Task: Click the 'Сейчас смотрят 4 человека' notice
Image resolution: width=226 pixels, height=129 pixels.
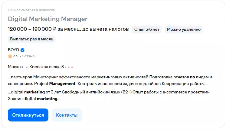Action: pyautogui.click(x=31, y=10)
